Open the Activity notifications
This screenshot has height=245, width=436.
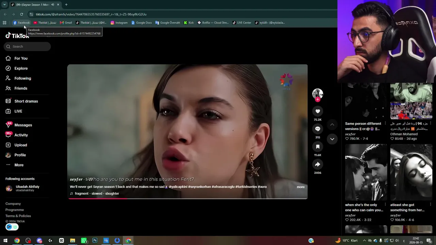coord(17,135)
